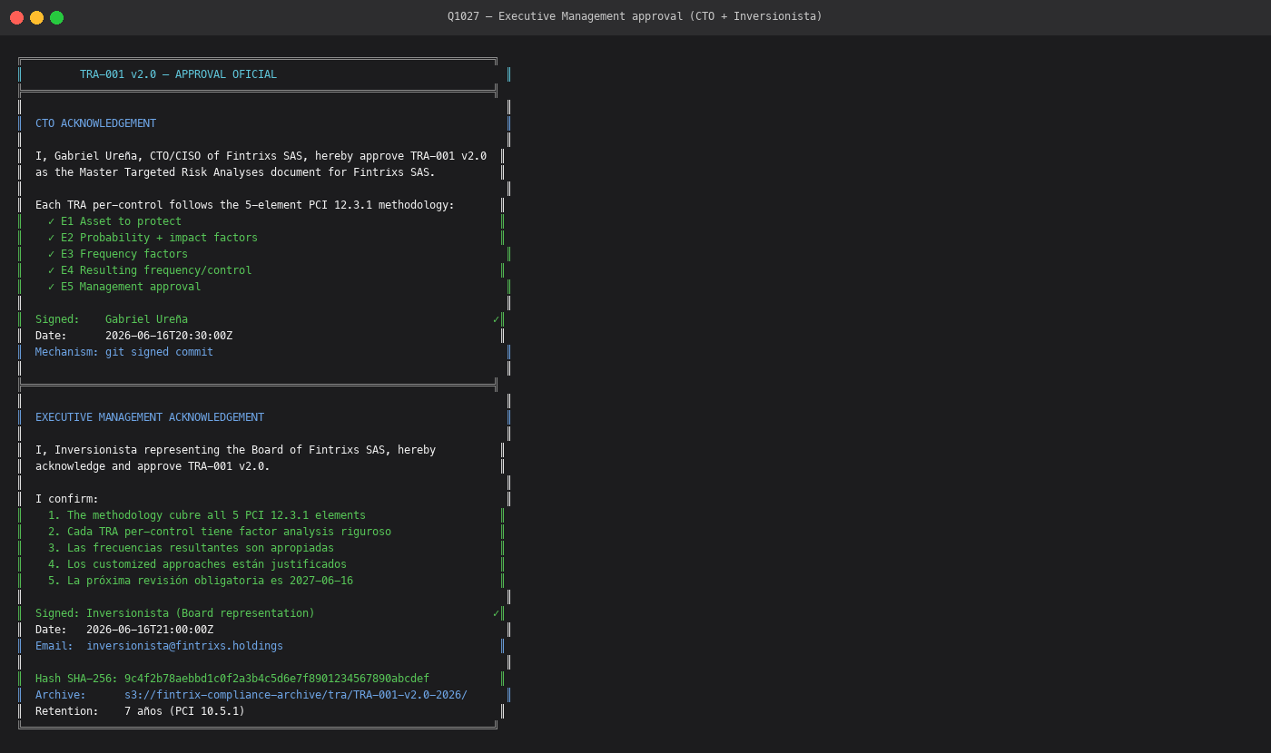The image size is (1271, 753).
Task: Select the 'E2 Probability + impact factors' item
Action: click(x=153, y=238)
